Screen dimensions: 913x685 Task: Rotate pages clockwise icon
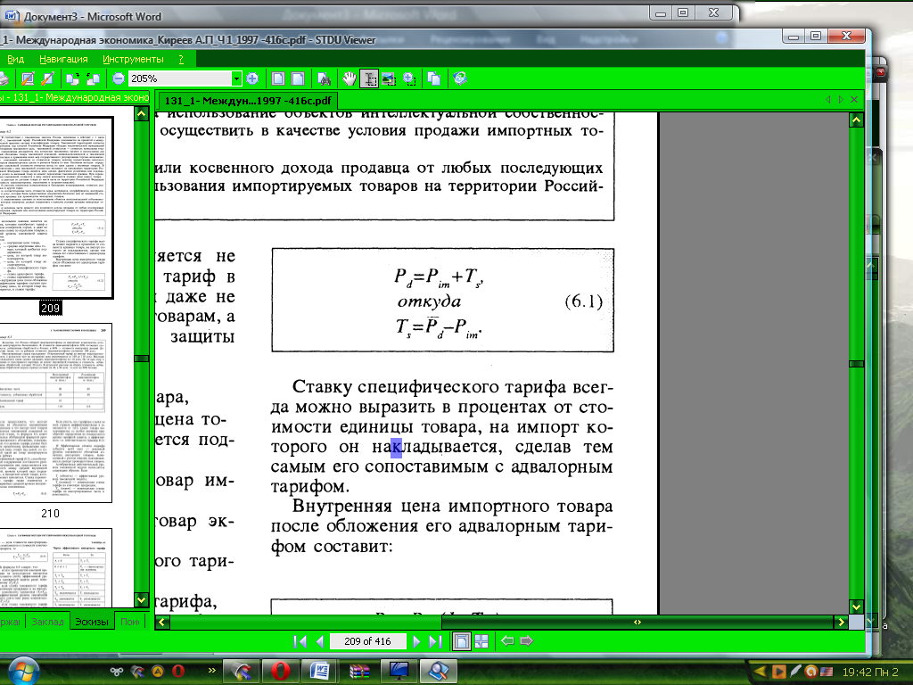point(73,78)
